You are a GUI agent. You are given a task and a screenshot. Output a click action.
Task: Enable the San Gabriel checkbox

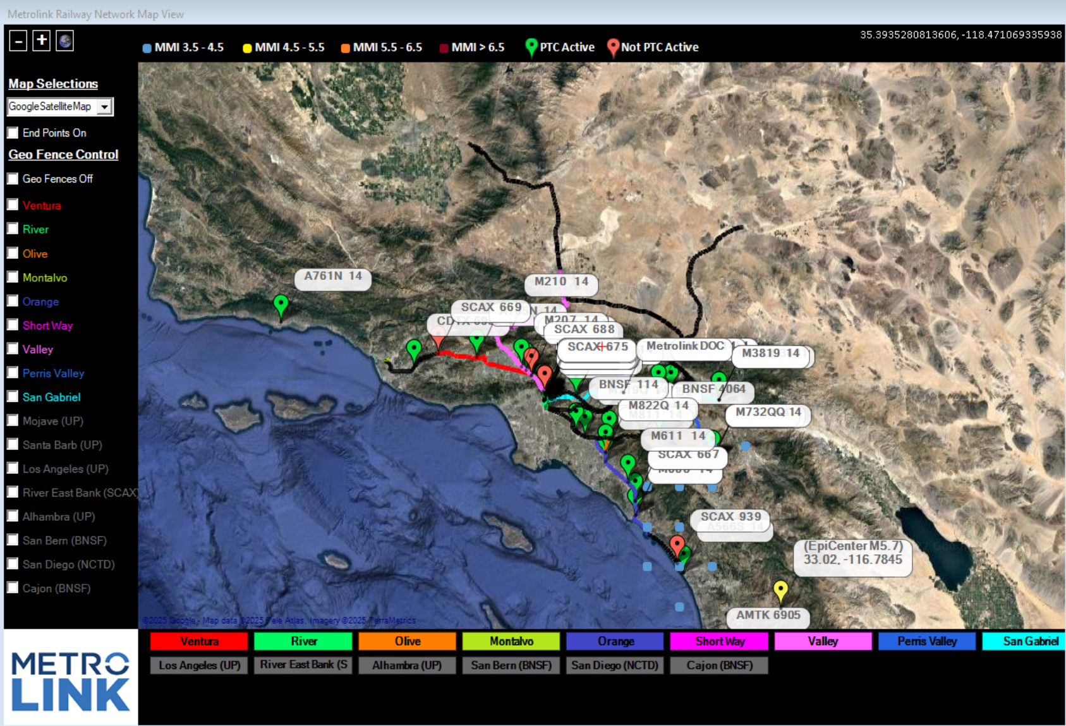13,397
